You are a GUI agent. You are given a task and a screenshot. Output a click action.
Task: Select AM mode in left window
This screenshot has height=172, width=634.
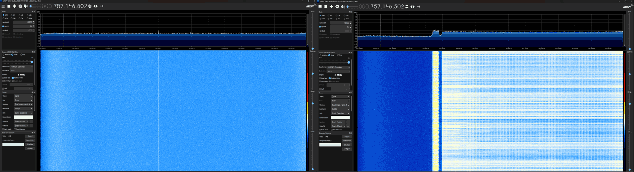[13, 15]
